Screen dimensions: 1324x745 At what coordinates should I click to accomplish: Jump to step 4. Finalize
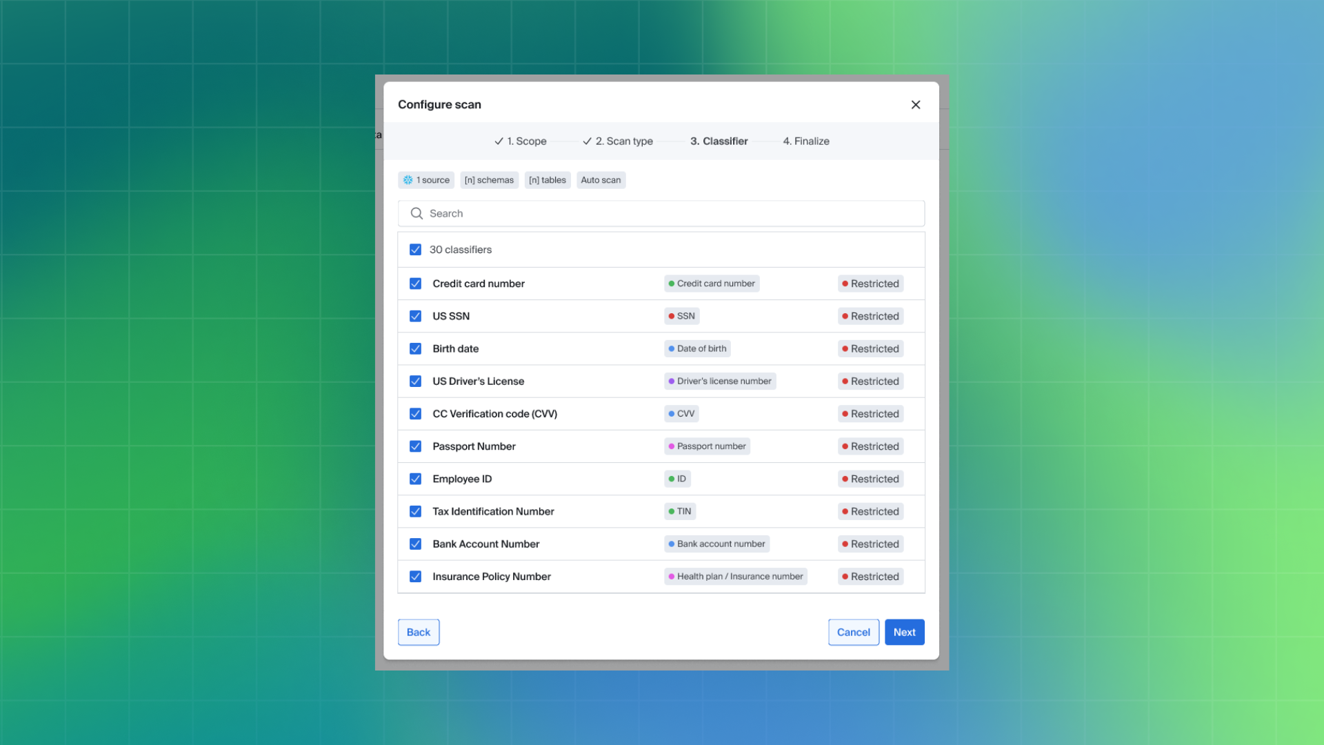pyautogui.click(x=805, y=141)
